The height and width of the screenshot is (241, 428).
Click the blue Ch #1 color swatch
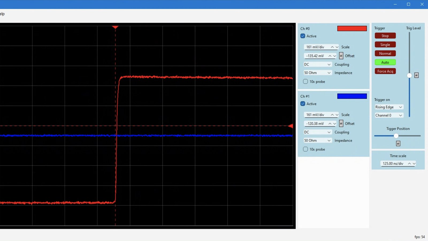(x=352, y=96)
